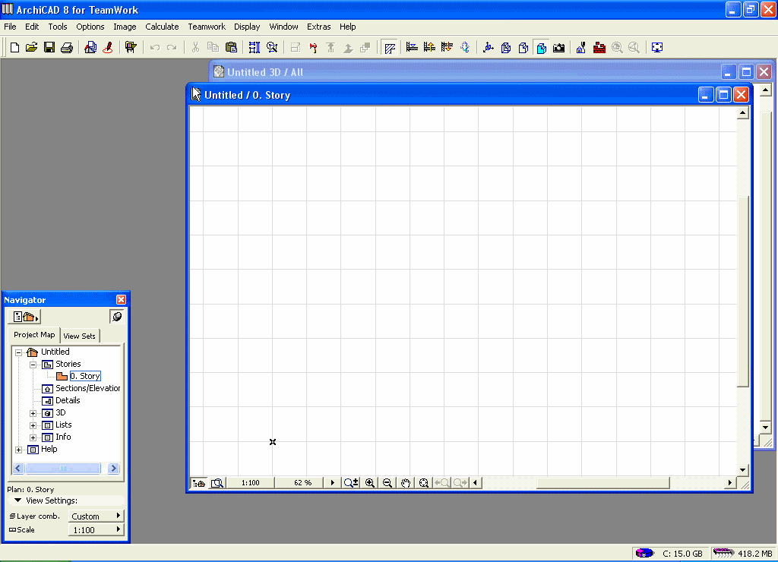This screenshot has height=562, width=778.
Task: Click the Zoom Out magnifier icon
Action: [387, 483]
